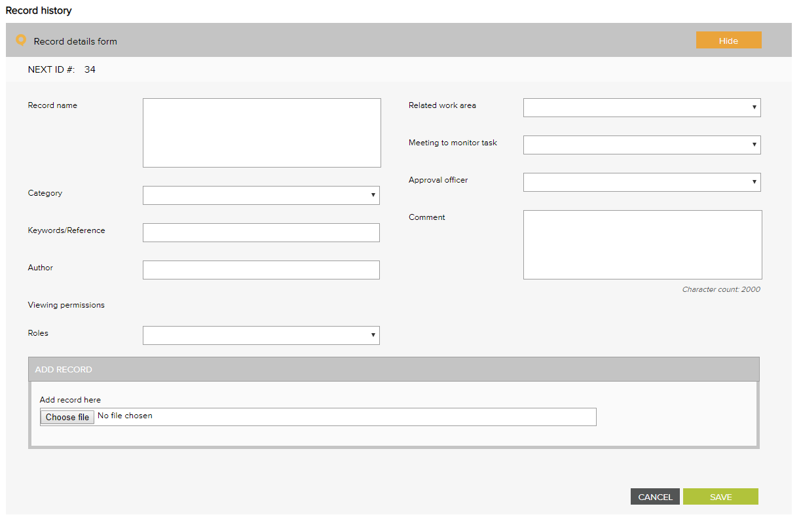
Task: Cancel the record form
Action: (x=655, y=497)
